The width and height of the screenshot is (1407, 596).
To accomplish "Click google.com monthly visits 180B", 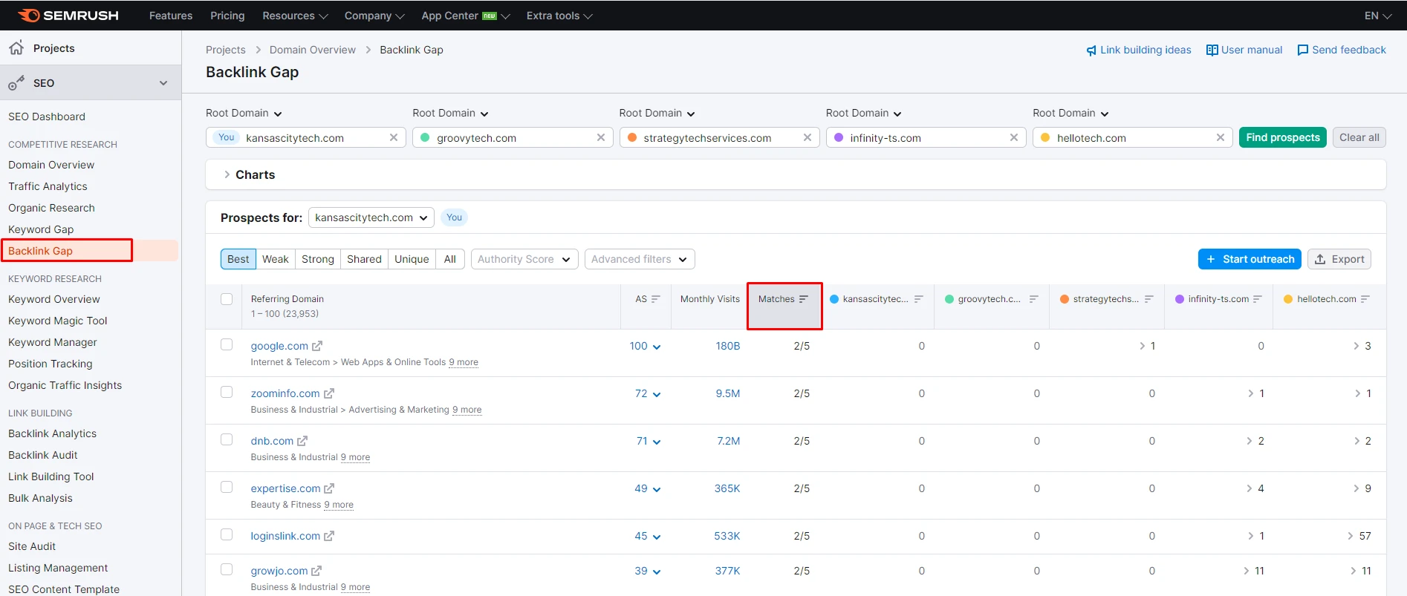I will (x=727, y=346).
